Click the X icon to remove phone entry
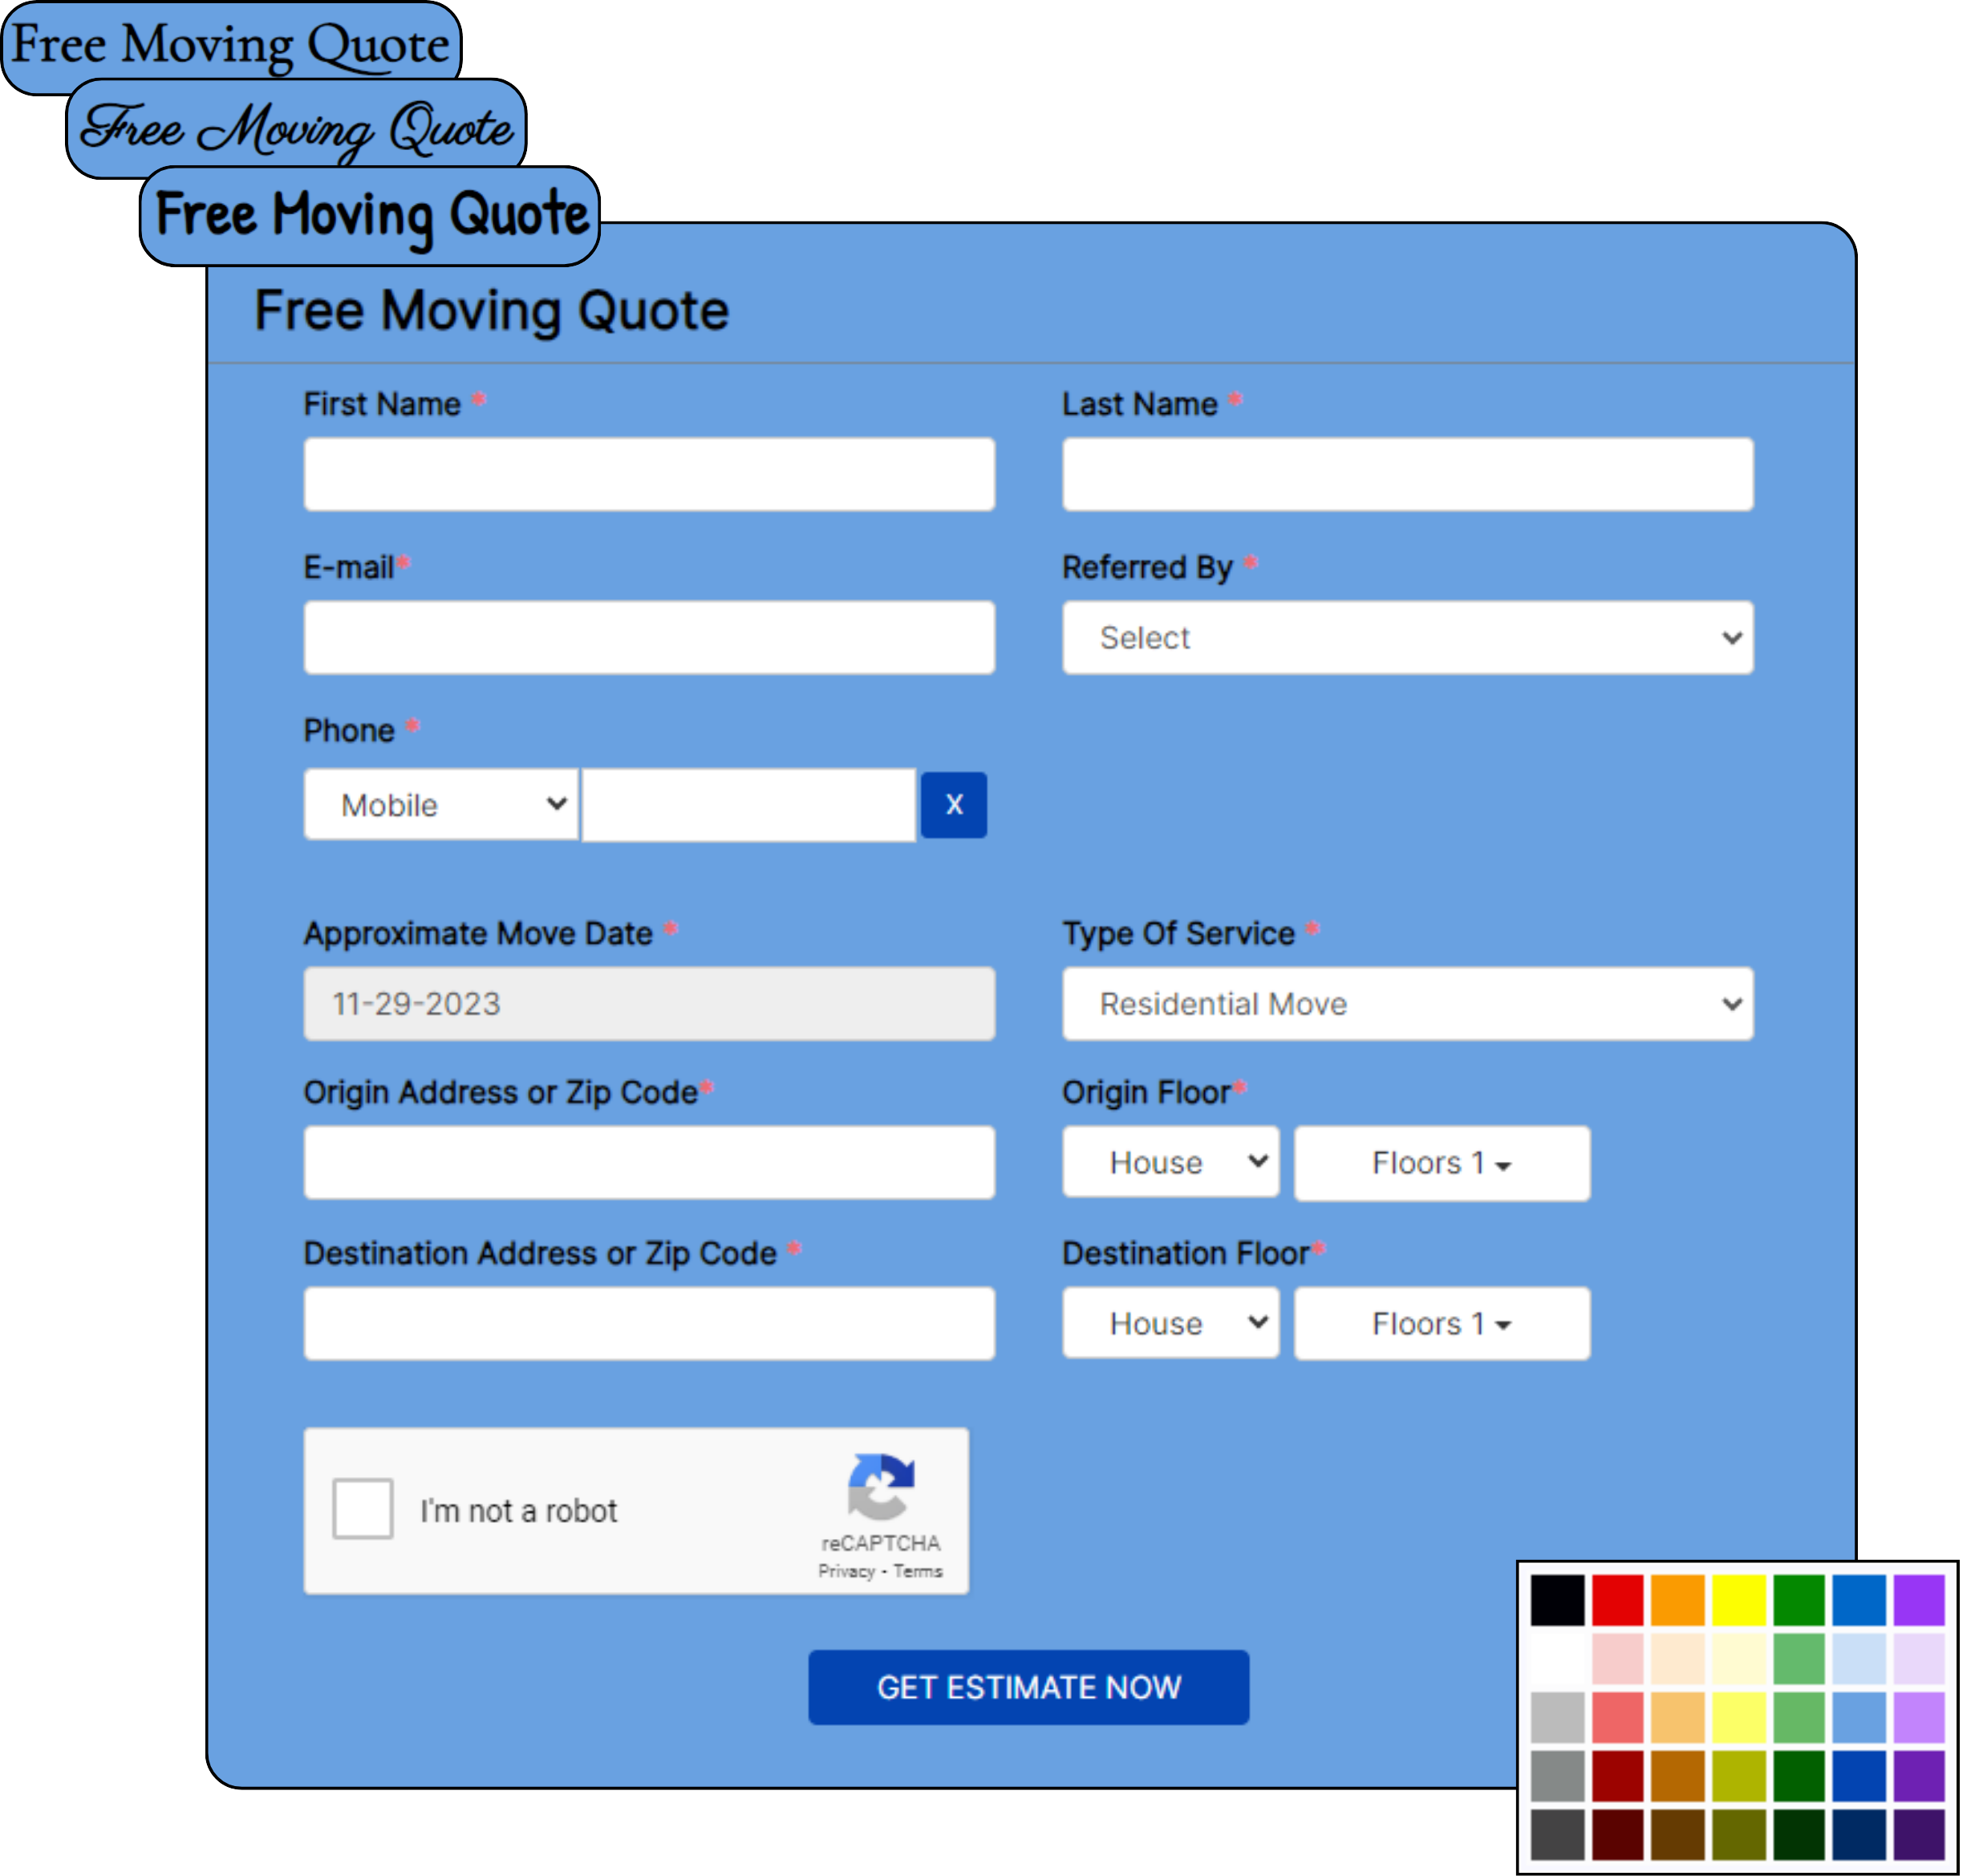 [952, 802]
